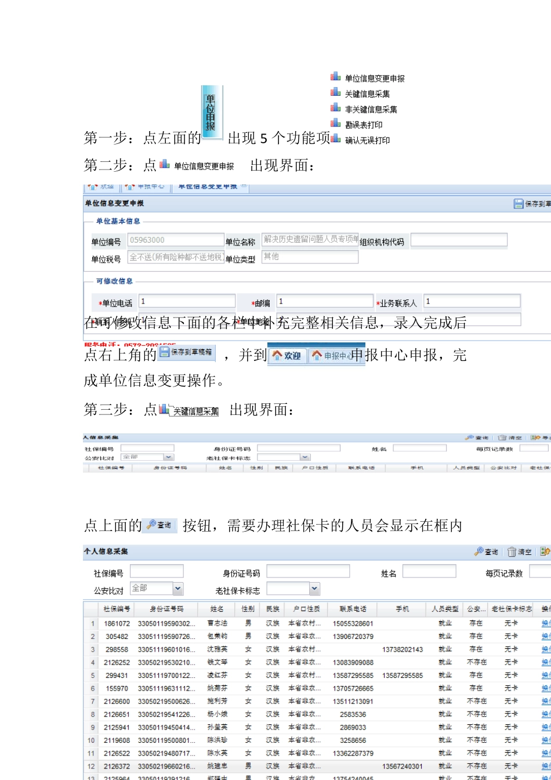
Task: Click phone number 13906720379
Action: pos(353,636)
